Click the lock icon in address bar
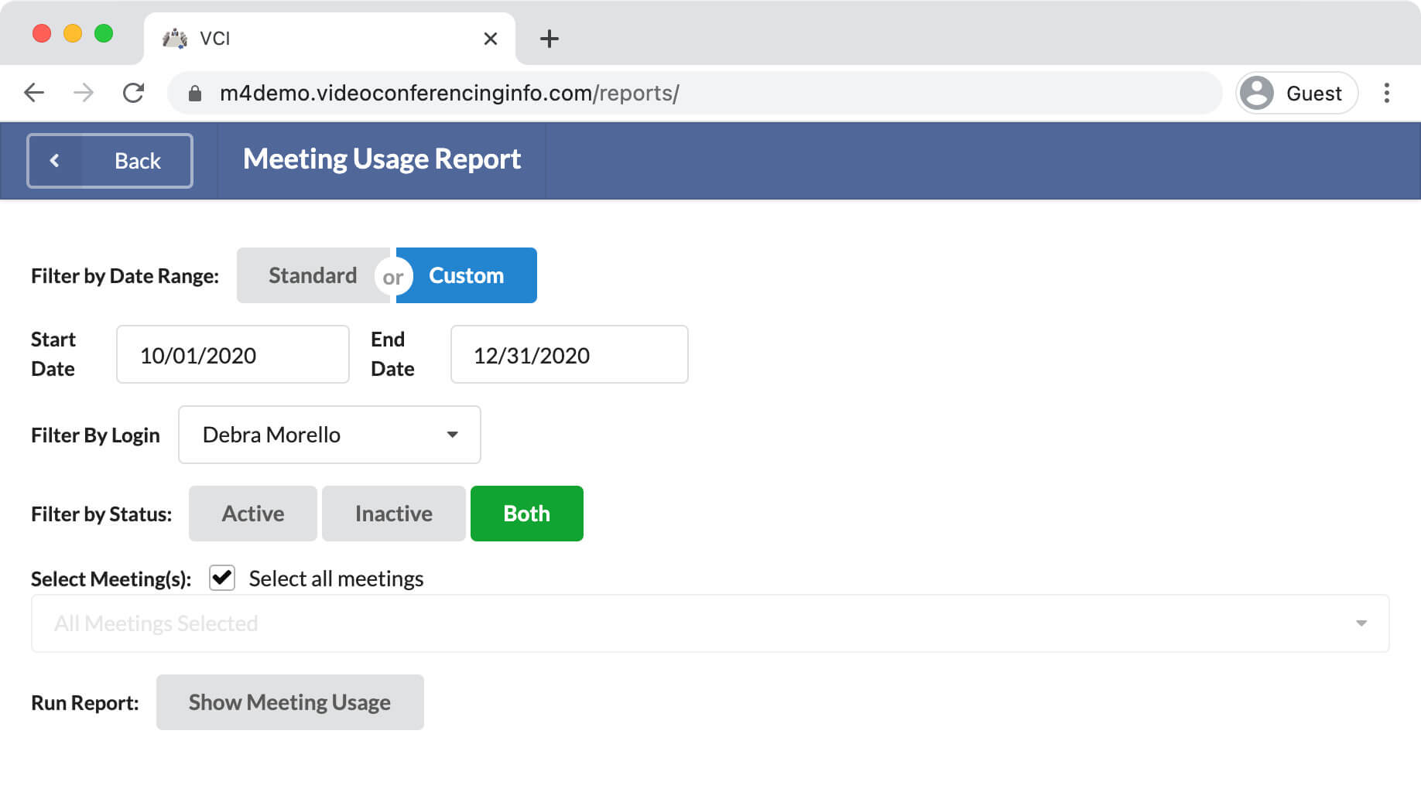 point(195,94)
